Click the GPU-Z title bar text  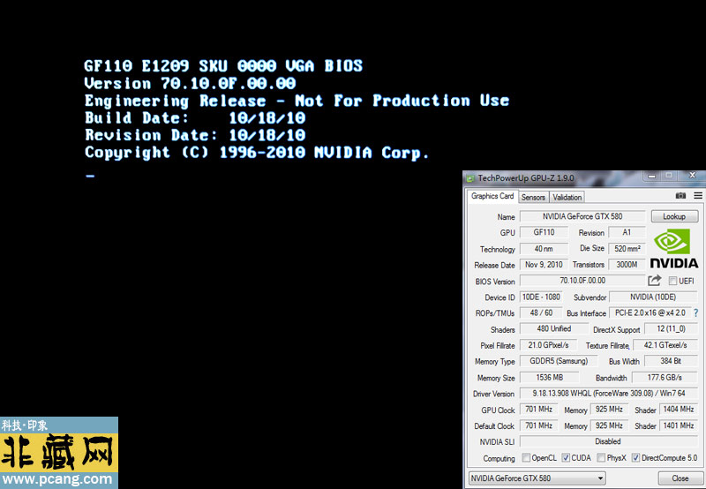coord(526,178)
